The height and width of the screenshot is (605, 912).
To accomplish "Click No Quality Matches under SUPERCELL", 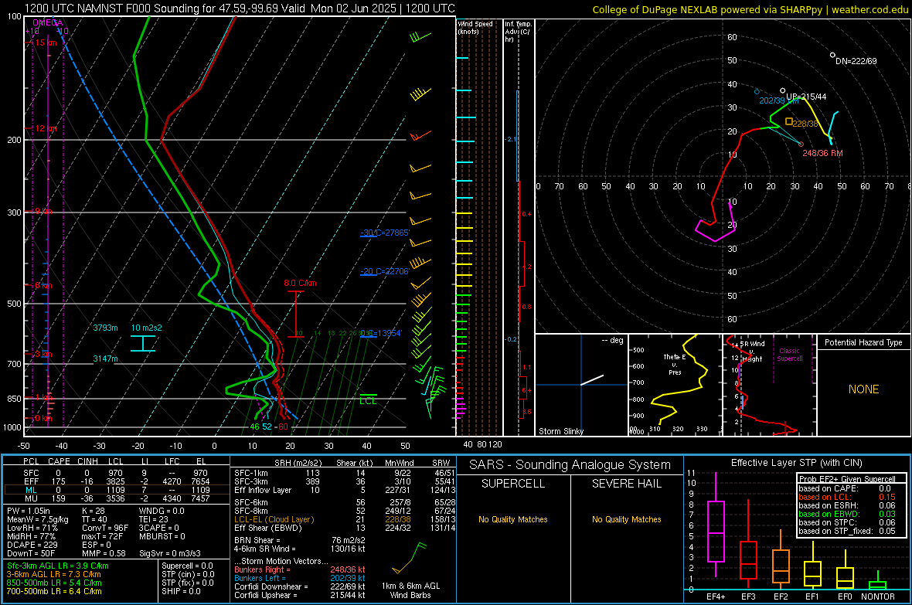I will [x=513, y=519].
